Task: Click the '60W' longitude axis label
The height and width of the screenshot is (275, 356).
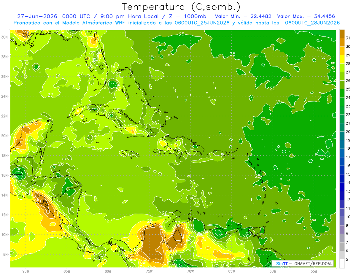Action: (x=273, y=271)
